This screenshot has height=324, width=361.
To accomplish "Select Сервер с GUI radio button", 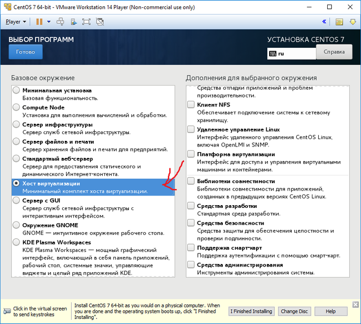I will click(x=16, y=200).
